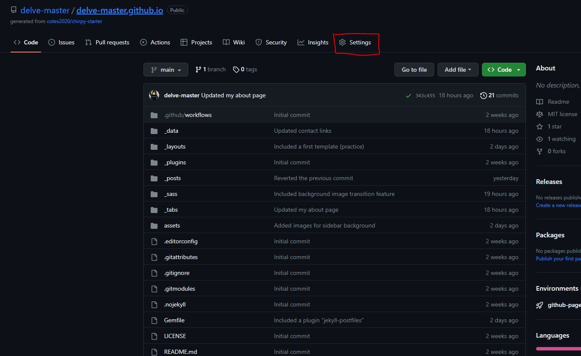Open the 21 commits history link
Screen dimensions: 581x356
[x=499, y=95]
